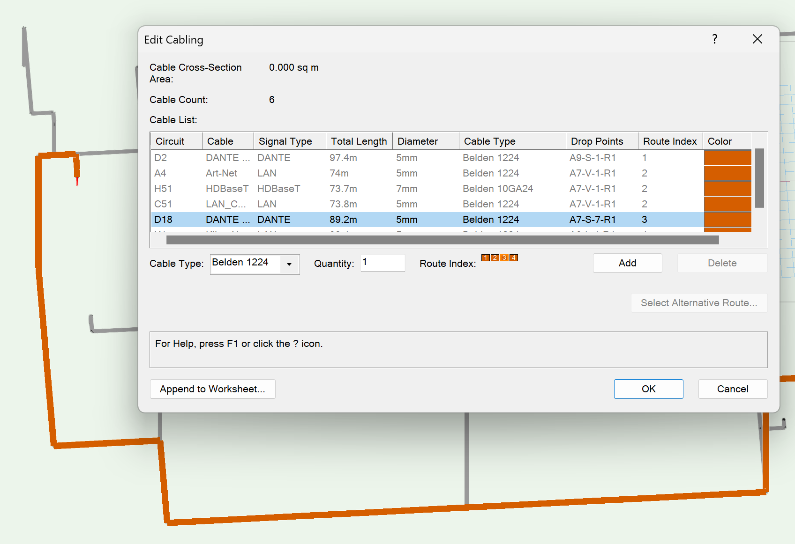Click into the Quantity input field
795x544 pixels.
382,263
